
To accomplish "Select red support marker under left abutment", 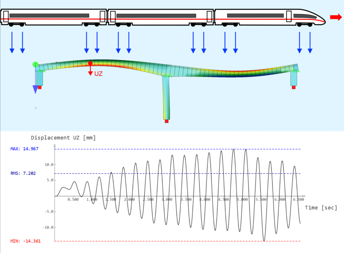I will 40,87.
